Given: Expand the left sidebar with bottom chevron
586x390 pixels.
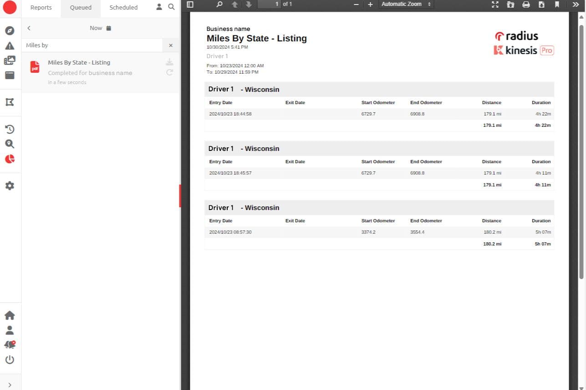Looking at the screenshot, I should click(x=10, y=385).
